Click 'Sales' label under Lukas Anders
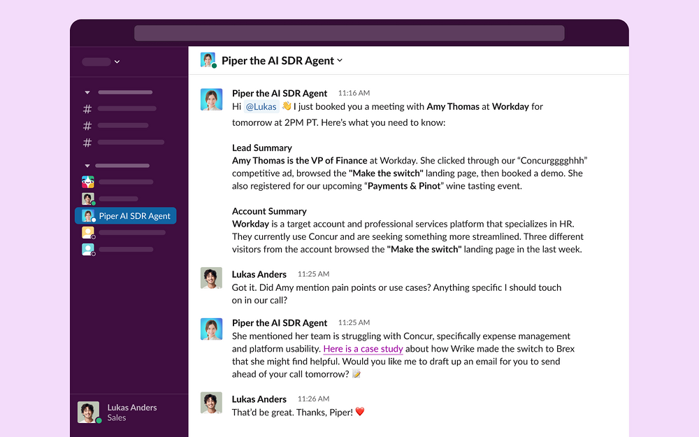Viewport: 699px width, 437px height. point(116,418)
